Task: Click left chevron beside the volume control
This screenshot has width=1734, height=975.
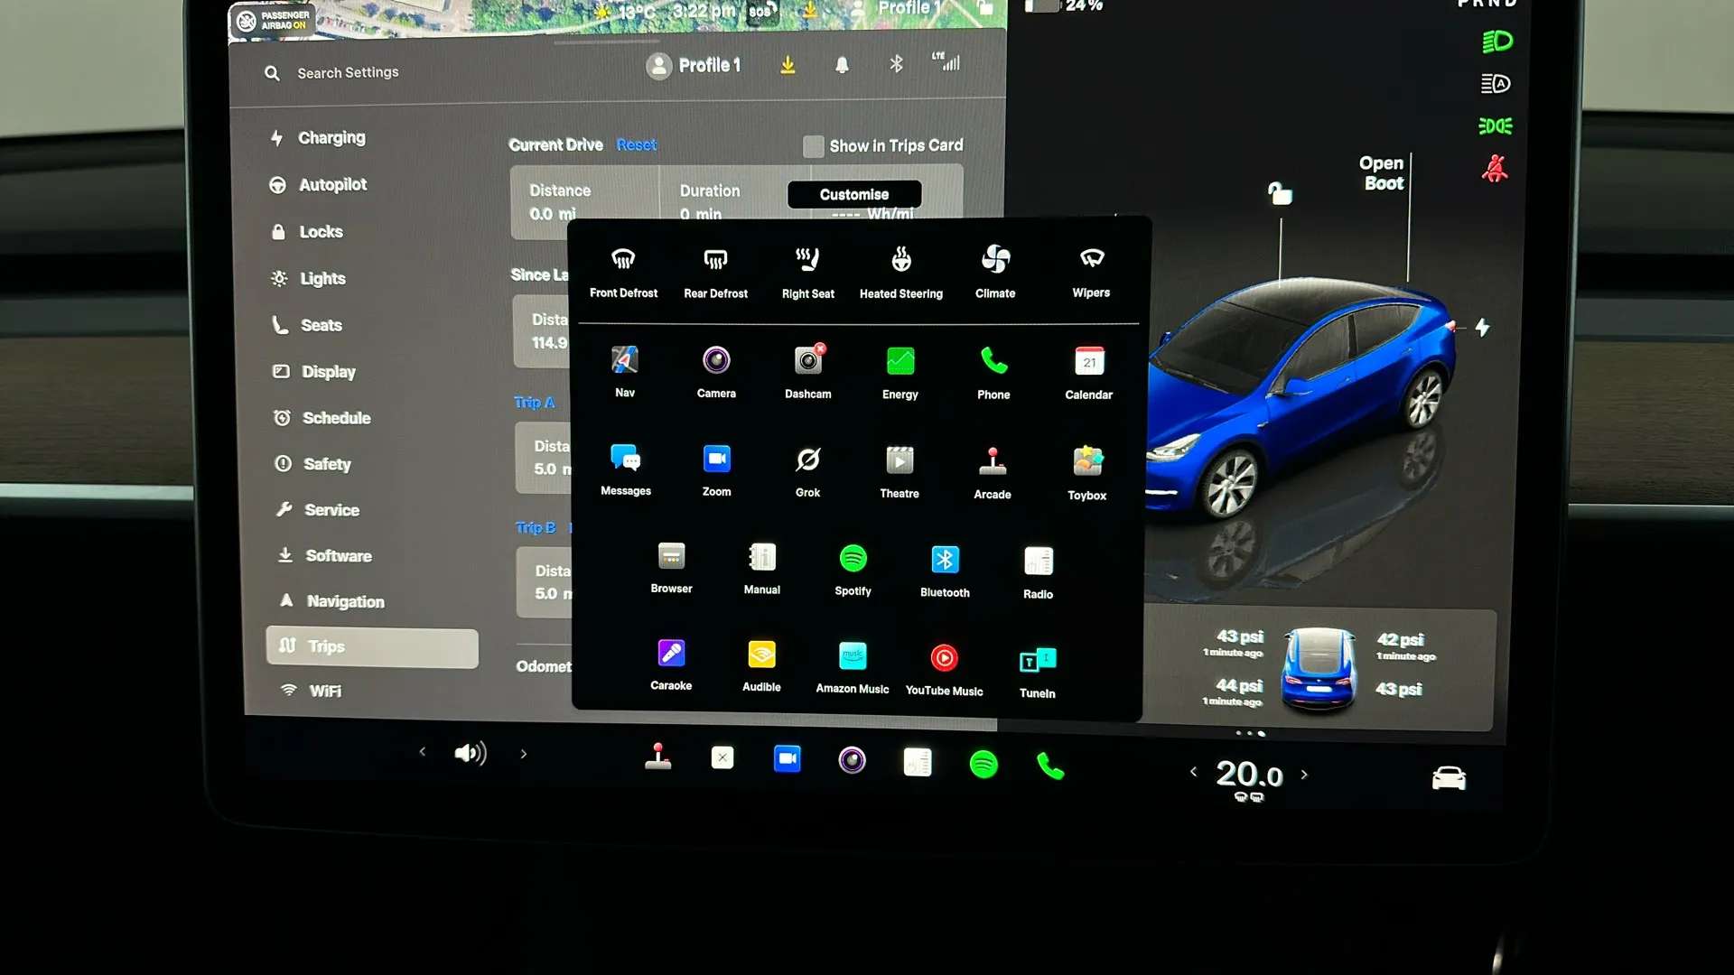Action: click(x=422, y=752)
